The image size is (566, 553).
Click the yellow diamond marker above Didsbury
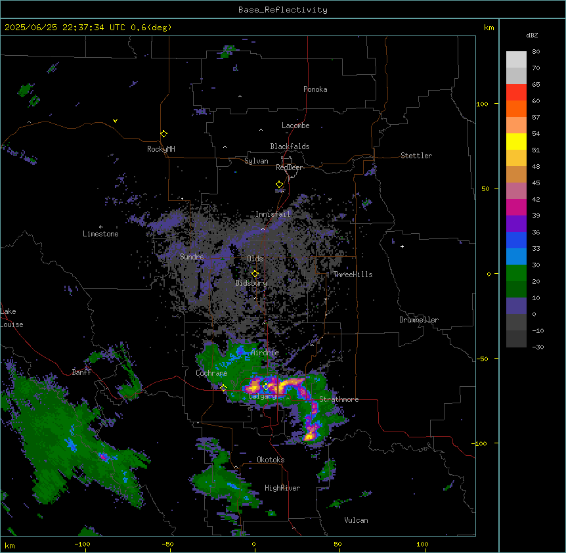(x=255, y=274)
